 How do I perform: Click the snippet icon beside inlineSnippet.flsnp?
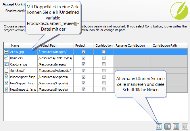(x=6, y=77)
